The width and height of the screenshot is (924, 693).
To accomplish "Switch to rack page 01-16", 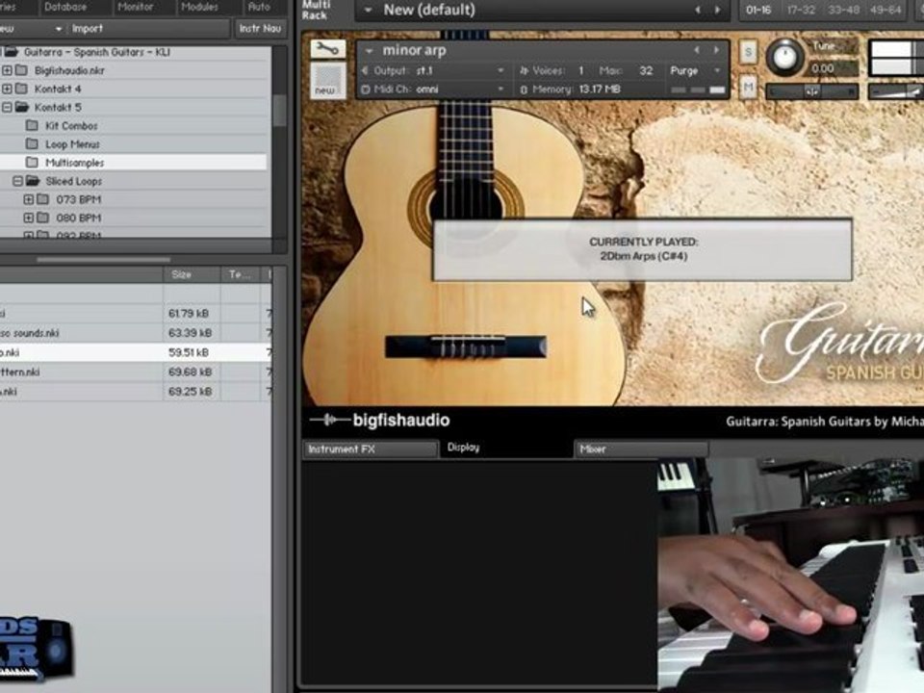I will (x=758, y=10).
